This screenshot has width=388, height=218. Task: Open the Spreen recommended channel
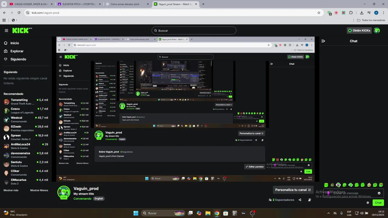click(x=26, y=137)
